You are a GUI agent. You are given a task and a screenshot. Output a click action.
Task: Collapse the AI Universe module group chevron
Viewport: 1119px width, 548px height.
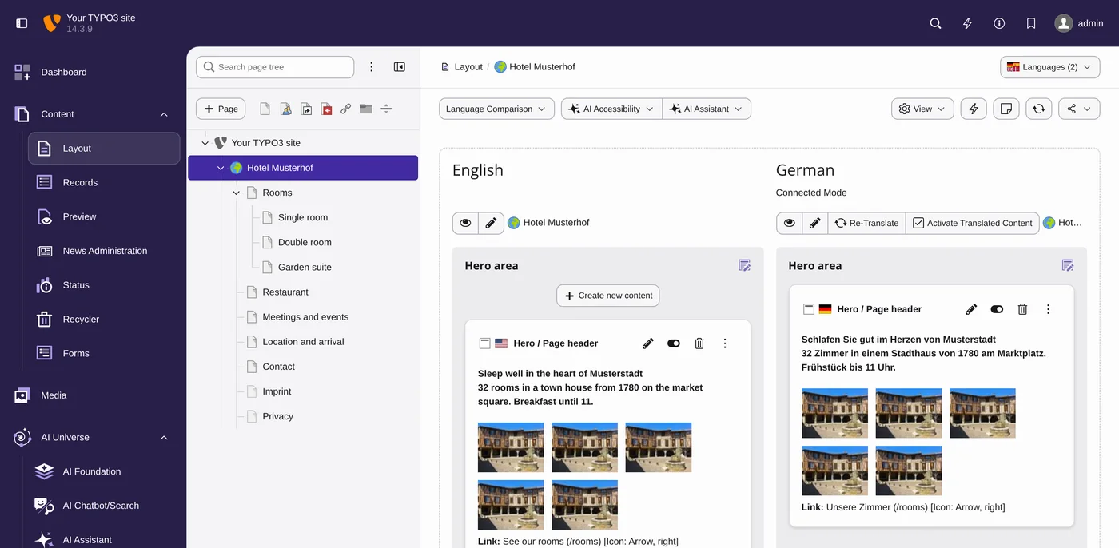(x=164, y=438)
